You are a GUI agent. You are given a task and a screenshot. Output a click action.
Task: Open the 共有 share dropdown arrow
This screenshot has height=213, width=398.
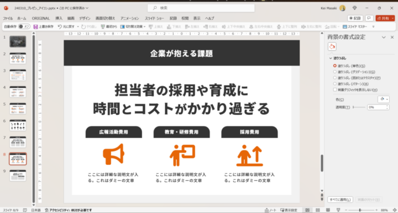pyautogui.click(x=392, y=18)
